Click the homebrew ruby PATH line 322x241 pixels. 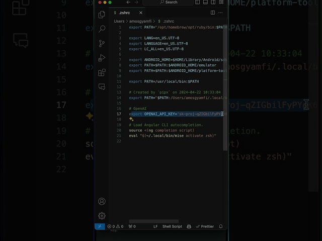[178, 27]
